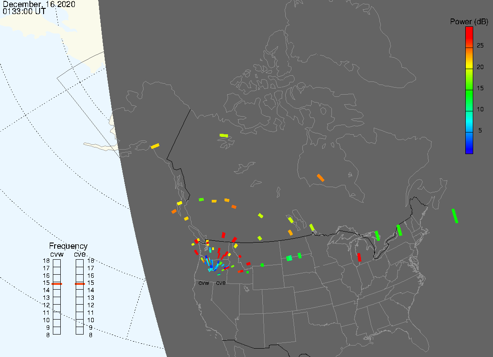Image resolution: width=493 pixels, height=357 pixels.
Task: Click the "cve" radar label on the map
Action: click(x=221, y=283)
